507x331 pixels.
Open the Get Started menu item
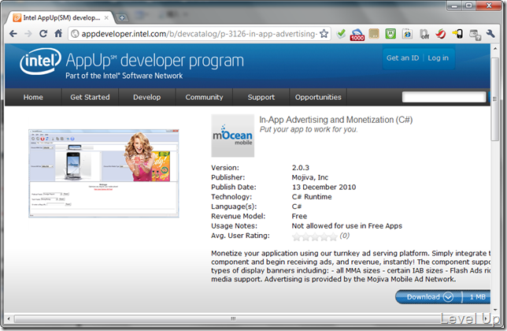[x=90, y=97]
